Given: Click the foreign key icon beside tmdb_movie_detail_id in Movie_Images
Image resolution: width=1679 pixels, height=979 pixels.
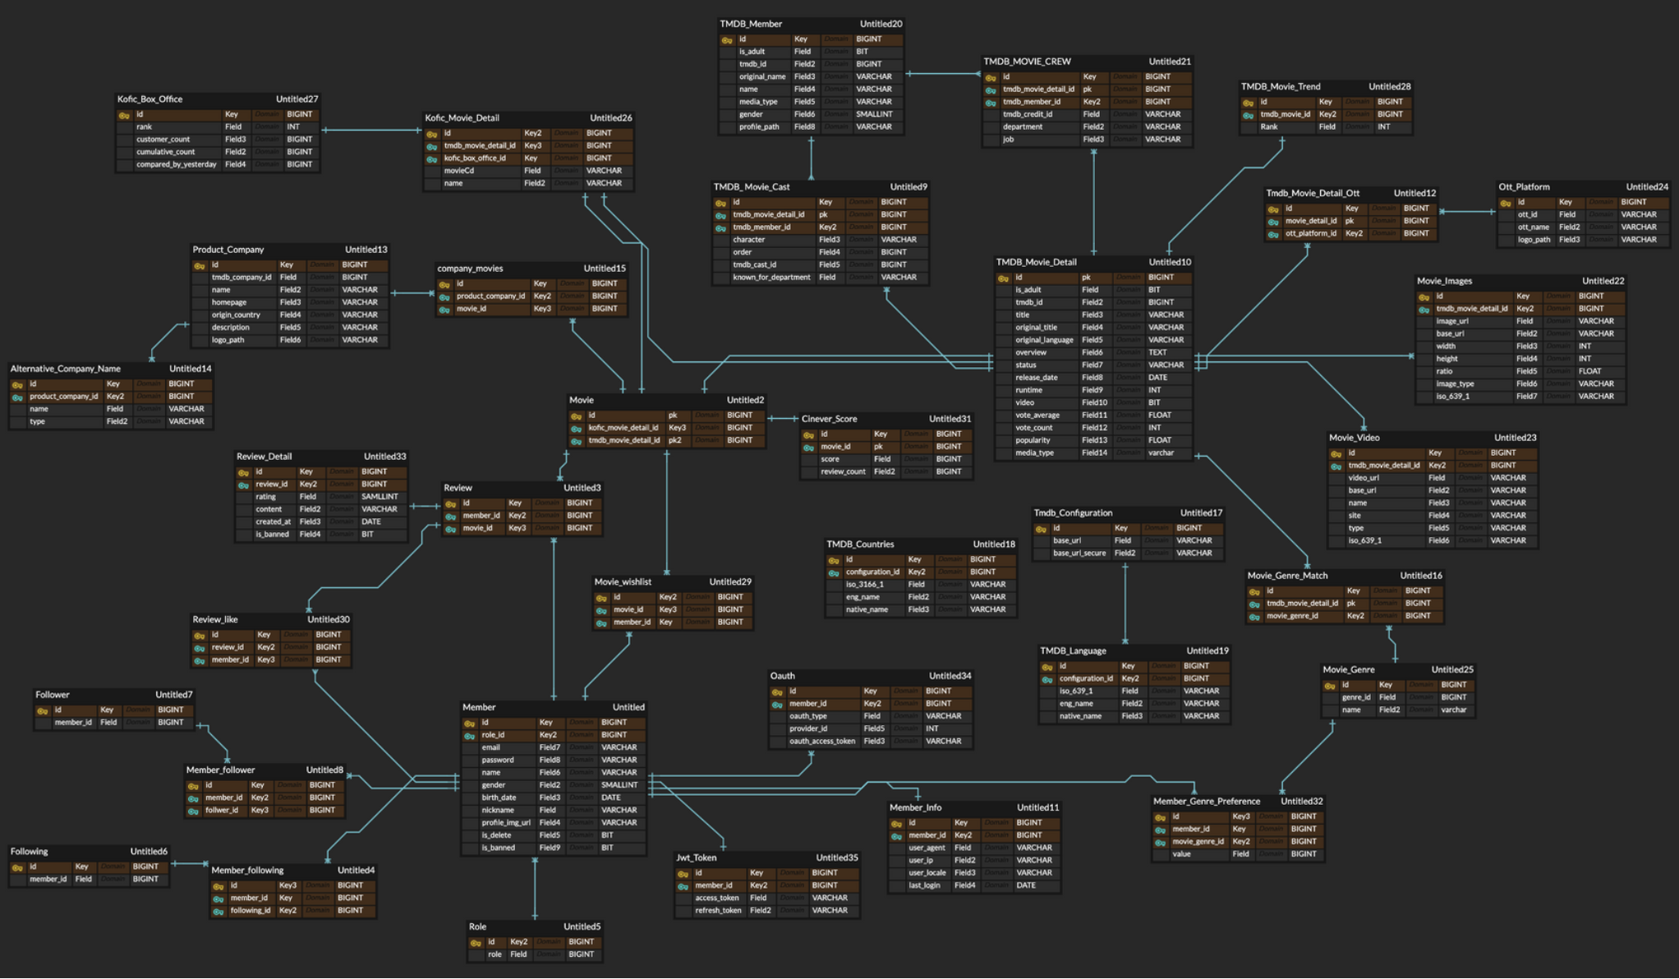Looking at the screenshot, I should [1424, 310].
